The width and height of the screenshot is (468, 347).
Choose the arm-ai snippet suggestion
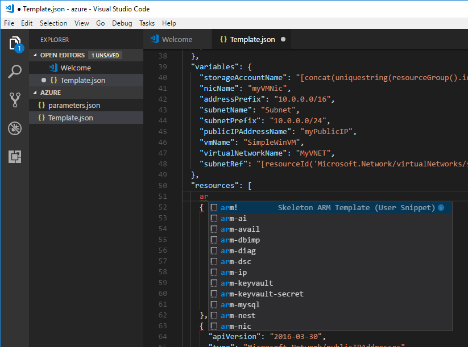[330, 219]
